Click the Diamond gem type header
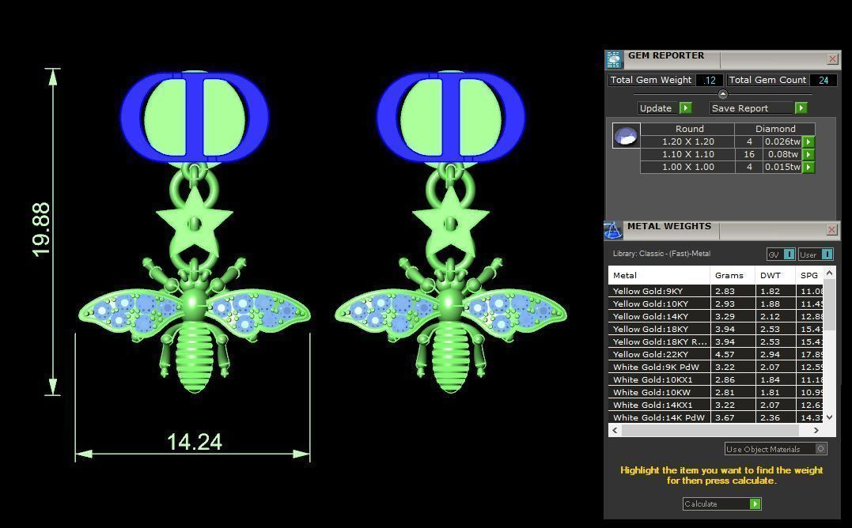Image resolution: width=852 pixels, height=528 pixels. tap(774, 129)
